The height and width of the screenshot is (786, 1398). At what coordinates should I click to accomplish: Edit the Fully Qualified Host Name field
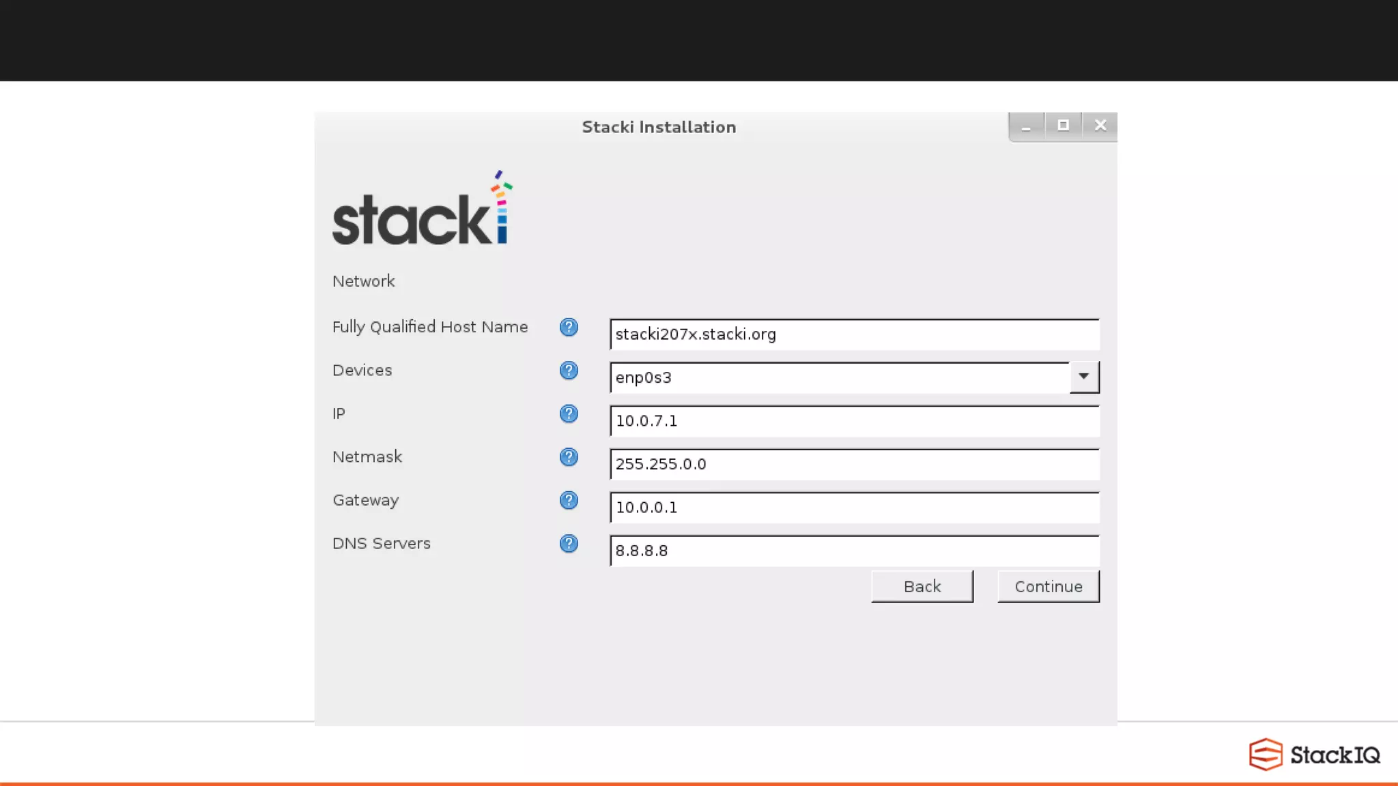(853, 334)
